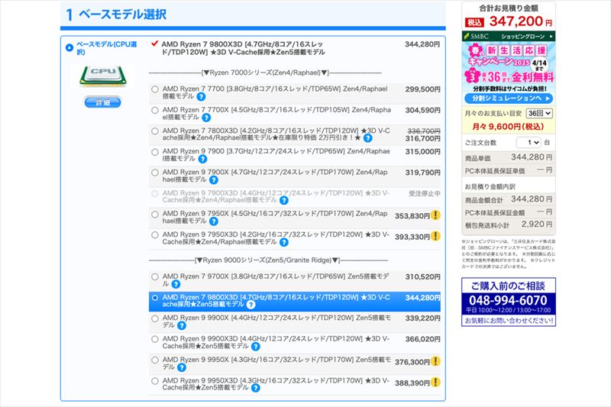The width and height of the screenshot is (611, 407).
Task: Click the お見積り金額内訳 heading
Action: pyautogui.click(x=490, y=187)
